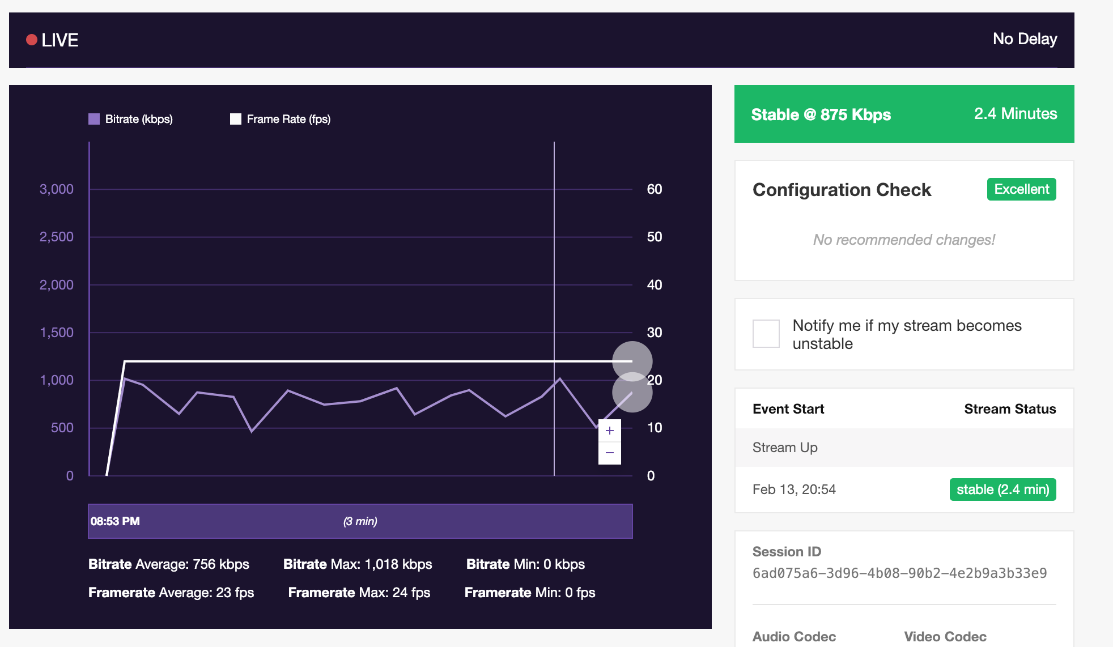This screenshot has width=1113, height=647.
Task: Click the lower gray bitrate point handle
Action: (631, 391)
